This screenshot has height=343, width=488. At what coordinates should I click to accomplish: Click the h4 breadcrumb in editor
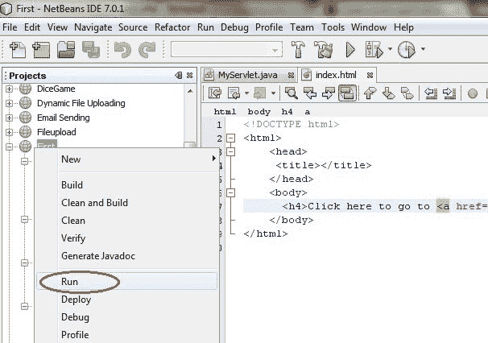(287, 112)
